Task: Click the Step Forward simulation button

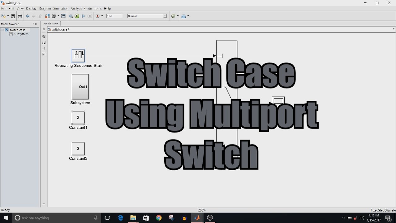Action: 83,16
